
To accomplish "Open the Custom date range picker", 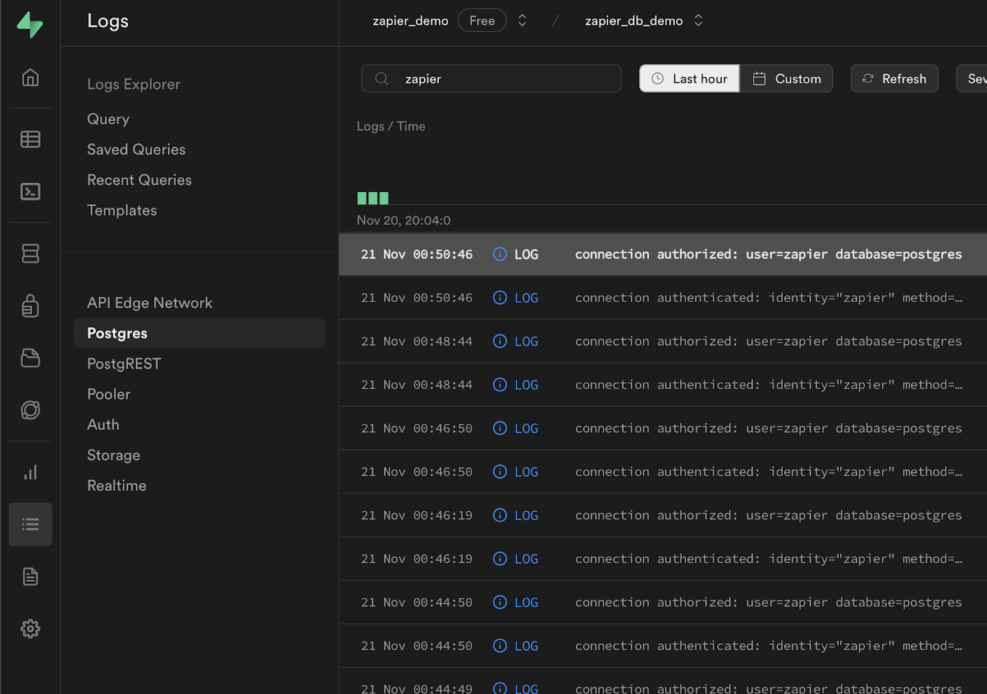I will coord(787,78).
